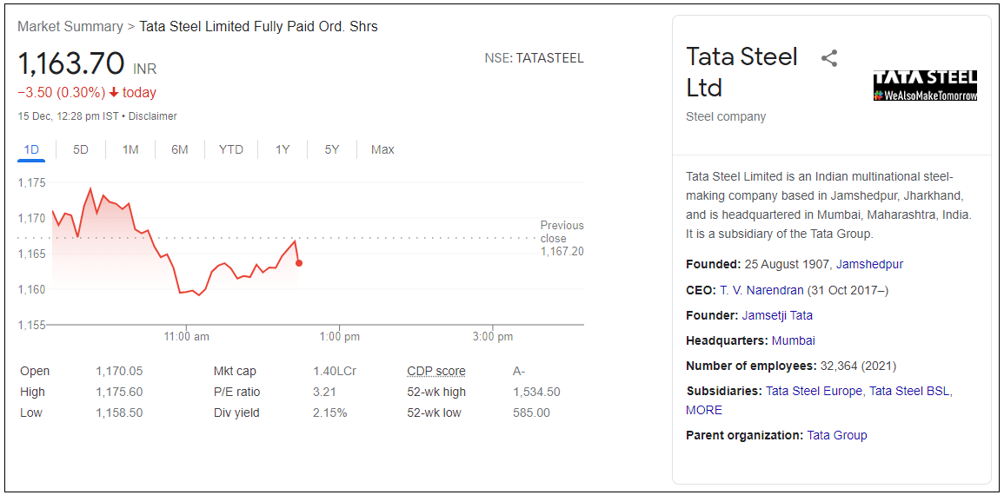Open the Tata Group parent organization link
1004x495 pixels.
[837, 436]
